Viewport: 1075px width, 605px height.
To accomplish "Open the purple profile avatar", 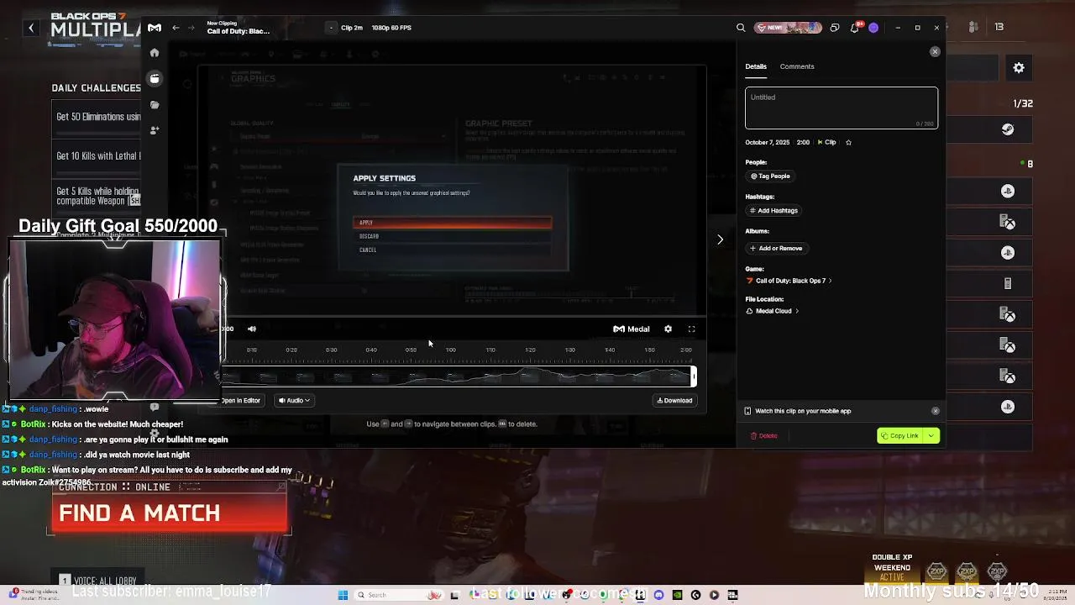I will pyautogui.click(x=873, y=28).
